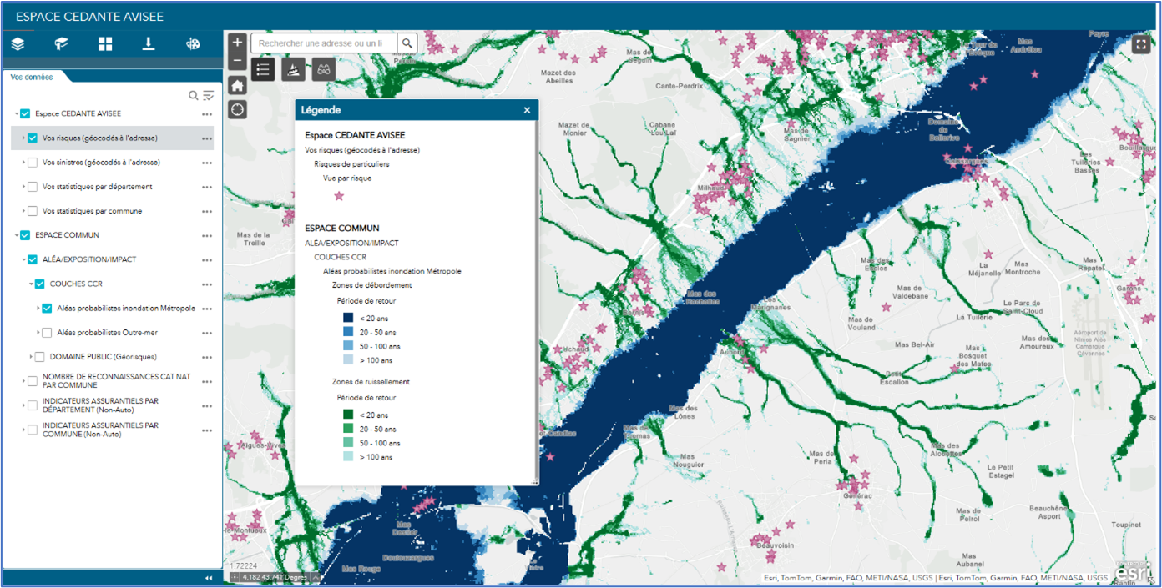Open options menu for Espace CEDANTE AVISEE
Viewport: 1162px width, 588px height.
pos(206,114)
